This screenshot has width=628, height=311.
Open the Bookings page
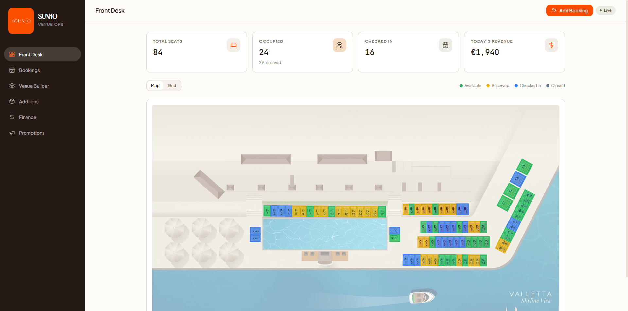(x=29, y=70)
